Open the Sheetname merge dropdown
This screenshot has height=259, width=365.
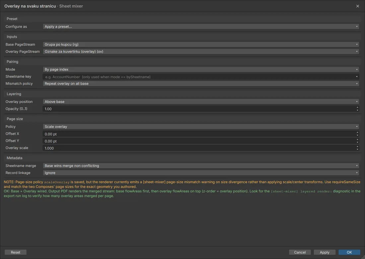tap(201, 166)
